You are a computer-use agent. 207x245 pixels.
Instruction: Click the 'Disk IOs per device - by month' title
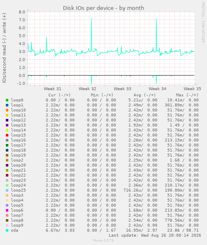[103, 8]
